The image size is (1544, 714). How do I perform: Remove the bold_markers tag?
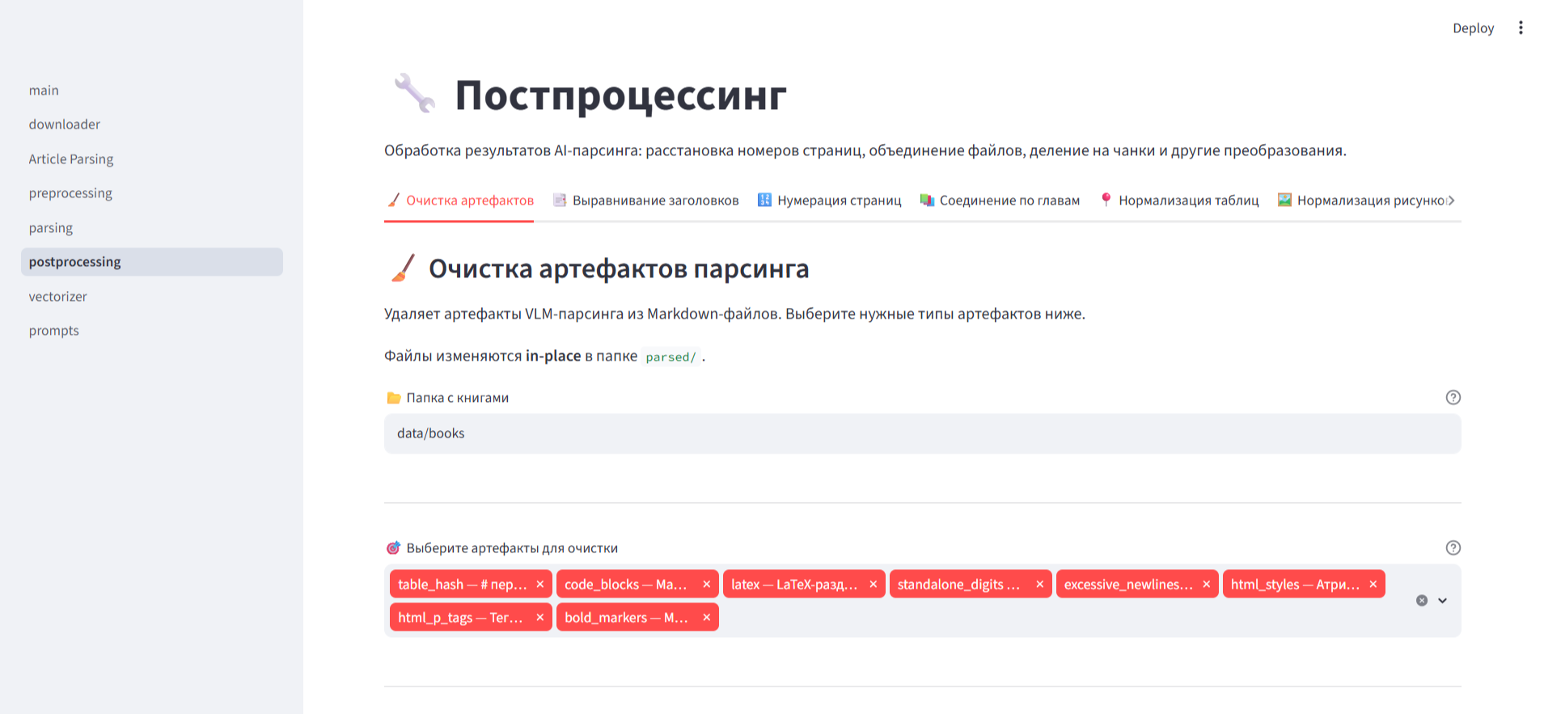(707, 617)
